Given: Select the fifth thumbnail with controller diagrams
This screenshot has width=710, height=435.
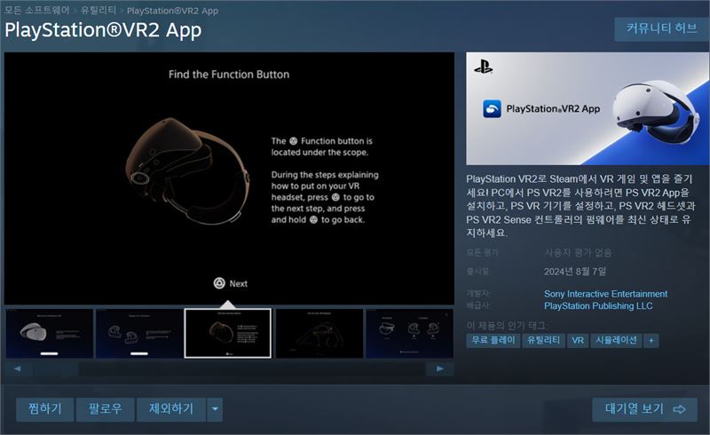Looking at the screenshot, I should coord(409,334).
